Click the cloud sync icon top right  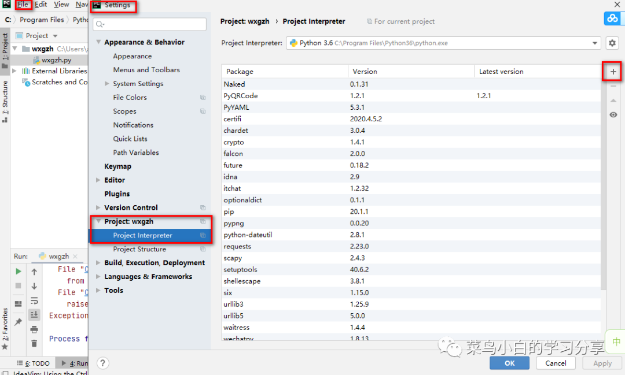click(612, 18)
